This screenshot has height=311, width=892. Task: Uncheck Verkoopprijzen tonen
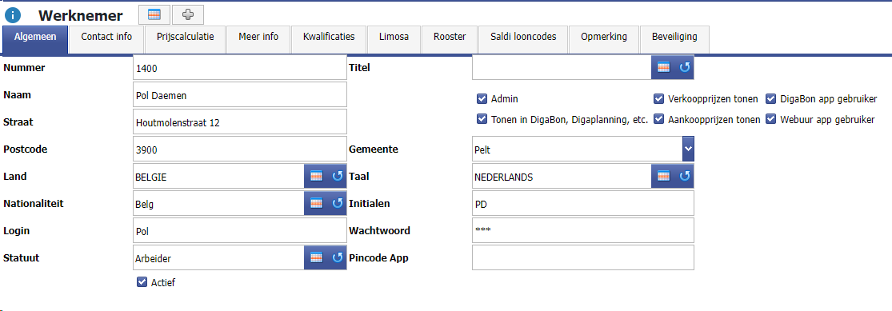(x=658, y=99)
